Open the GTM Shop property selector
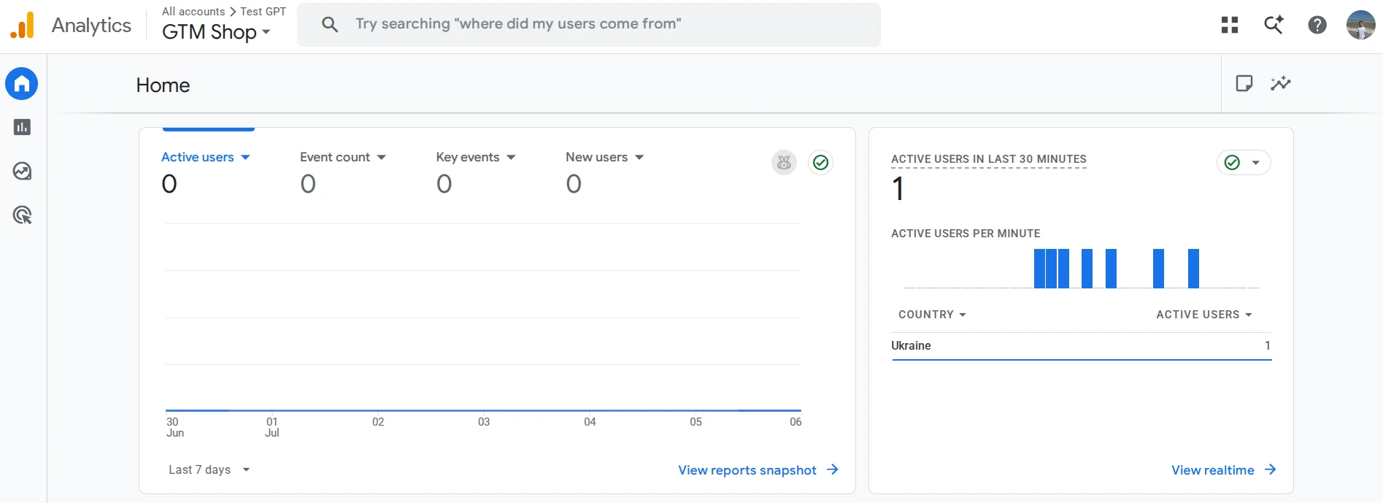The height and width of the screenshot is (503, 1383). pos(216,32)
